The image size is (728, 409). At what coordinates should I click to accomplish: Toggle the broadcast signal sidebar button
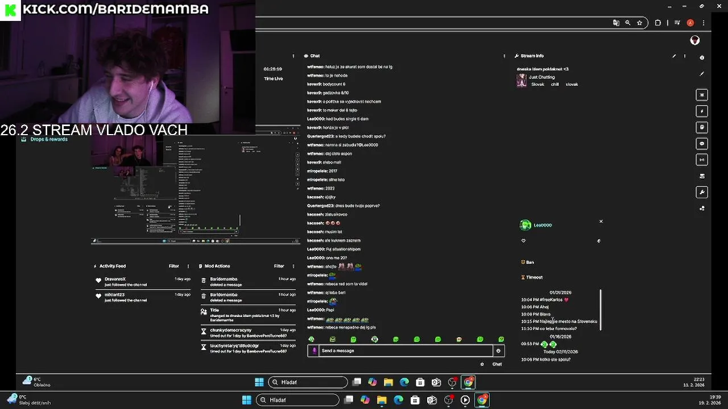(702, 160)
